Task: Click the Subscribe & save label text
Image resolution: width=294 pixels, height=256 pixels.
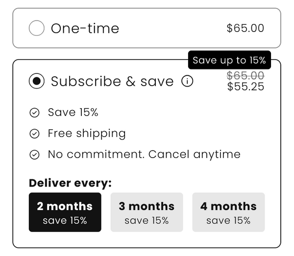Action: click(x=112, y=81)
